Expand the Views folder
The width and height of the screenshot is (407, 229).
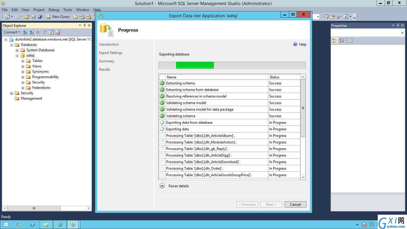click(x=23, y=66)
